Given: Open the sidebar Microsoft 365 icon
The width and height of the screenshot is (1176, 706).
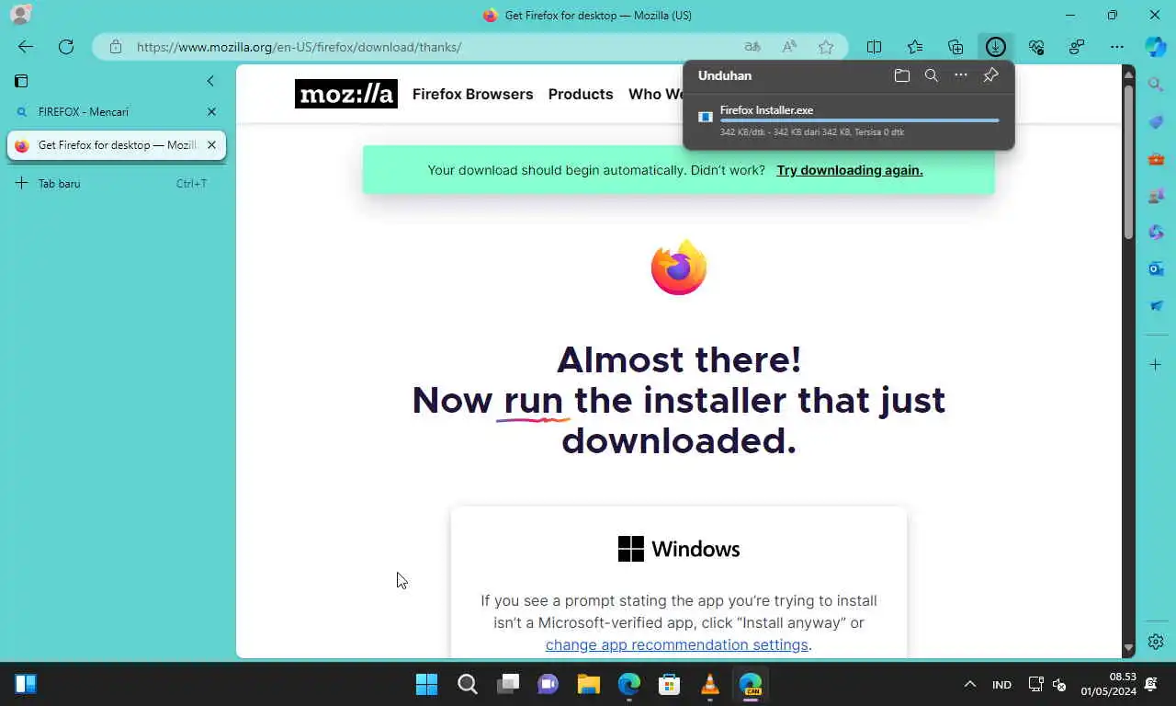Looking at the screenshot, I should pyautogui.click(x=1156, y=232).
